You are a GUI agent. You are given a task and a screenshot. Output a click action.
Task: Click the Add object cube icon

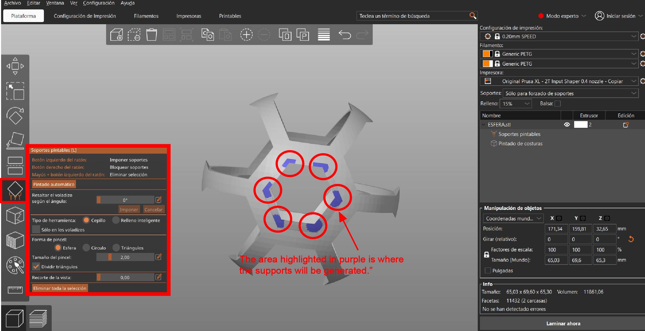[x=117, y=35]
